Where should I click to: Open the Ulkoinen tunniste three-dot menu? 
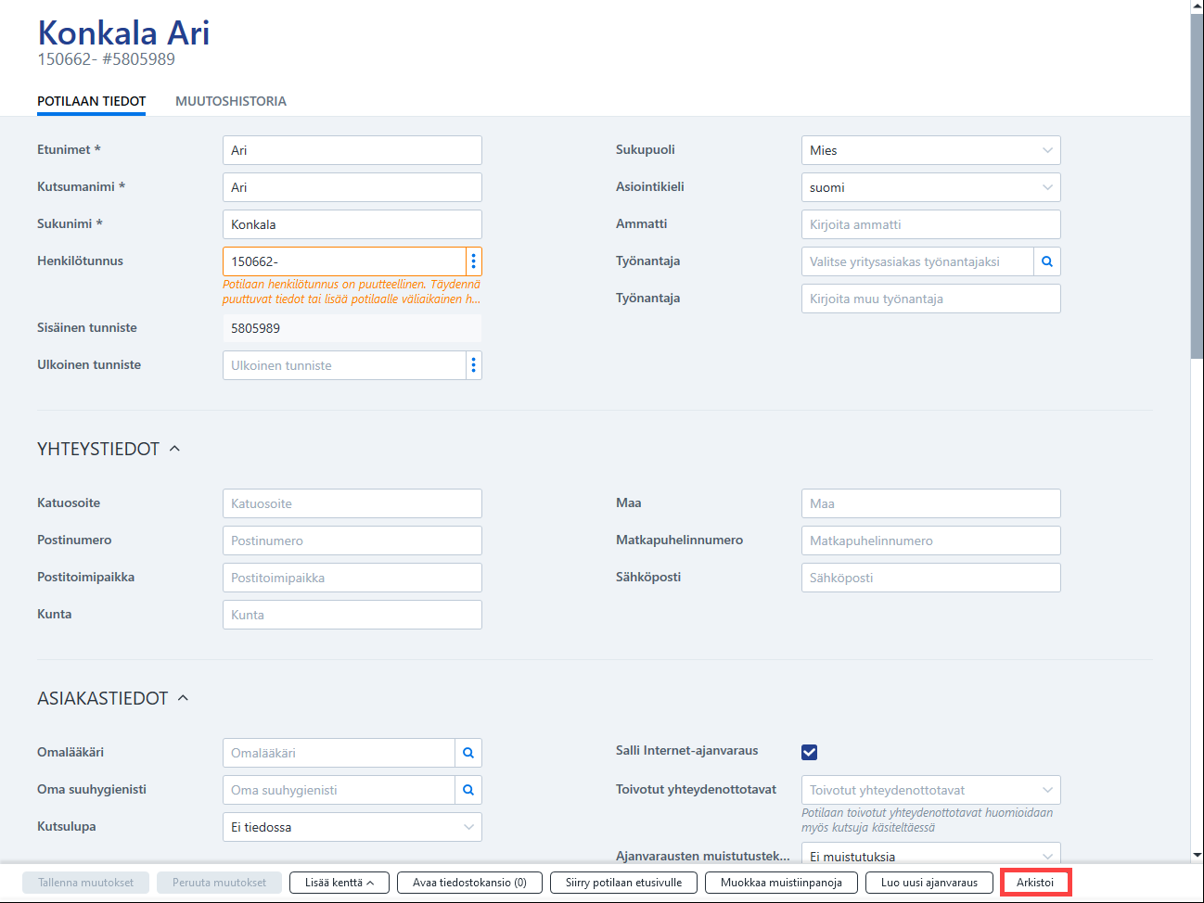coord(474,365)
